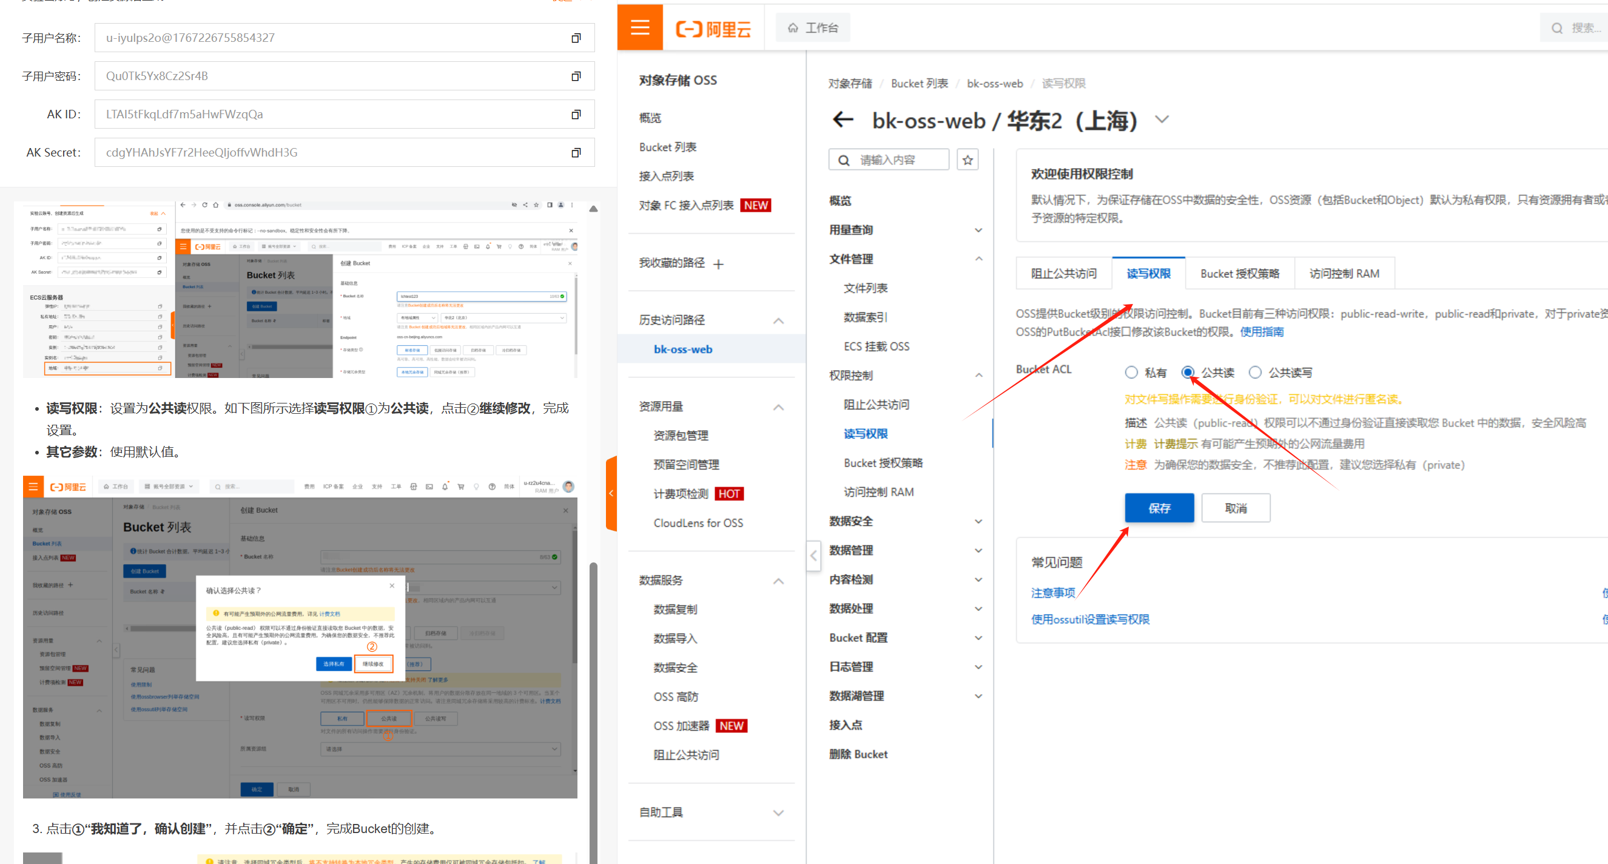This screenshot has height=864, width=1608.
Task: Click the back arrow beside bk-oss-web
Action: coord(843,120)
